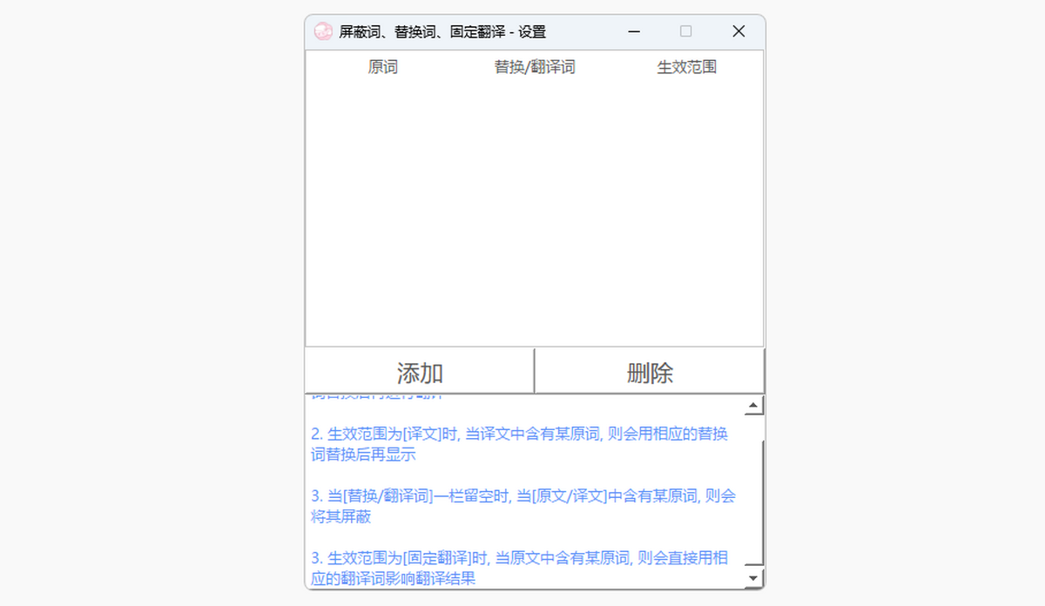Click the pink app icon in title bar
This screenshot has height=606, width=1045.
pyautogui.click(x=323, y=31)
